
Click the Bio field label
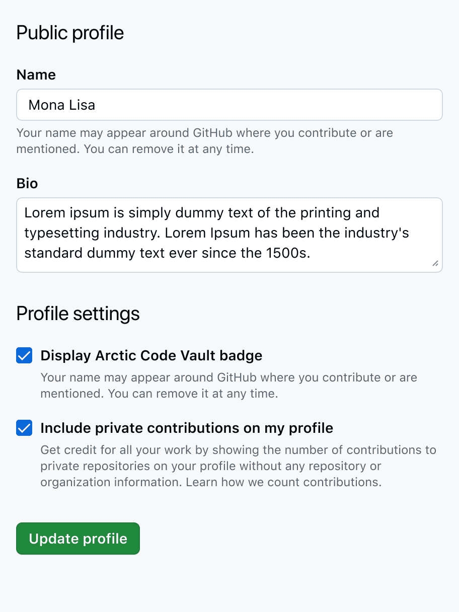27,183
